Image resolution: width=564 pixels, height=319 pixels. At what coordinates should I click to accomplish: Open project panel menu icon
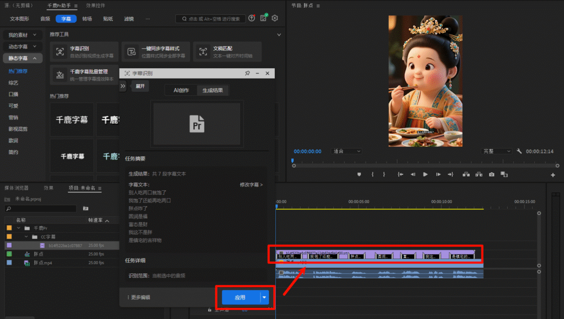[100, 188]
